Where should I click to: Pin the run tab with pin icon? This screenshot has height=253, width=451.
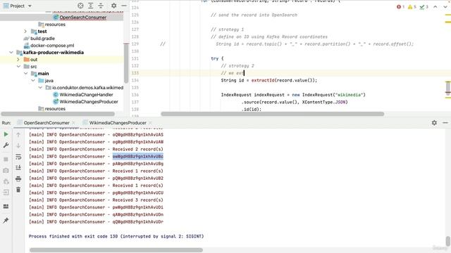coord(6,220)
